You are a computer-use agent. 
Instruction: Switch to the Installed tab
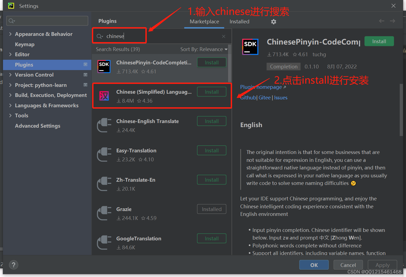pyautogui.click(x=239, y=22)
